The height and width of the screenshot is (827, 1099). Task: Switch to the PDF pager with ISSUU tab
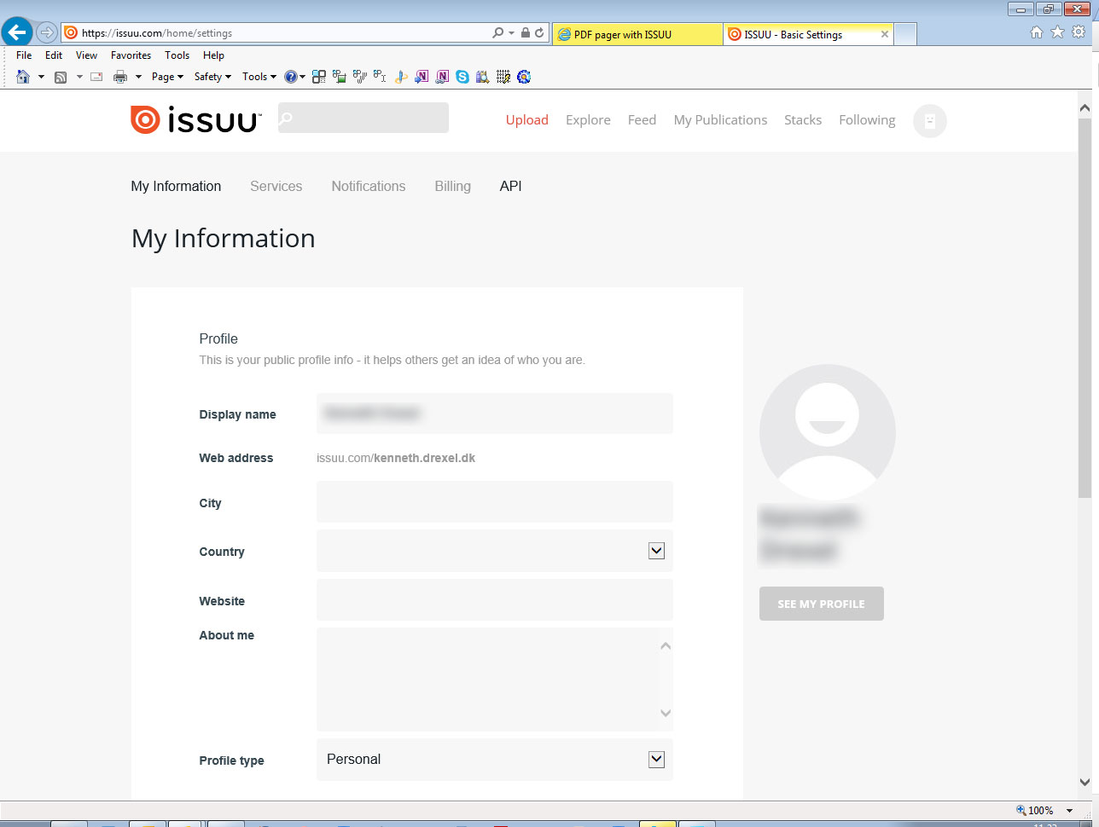pos(637,34)
